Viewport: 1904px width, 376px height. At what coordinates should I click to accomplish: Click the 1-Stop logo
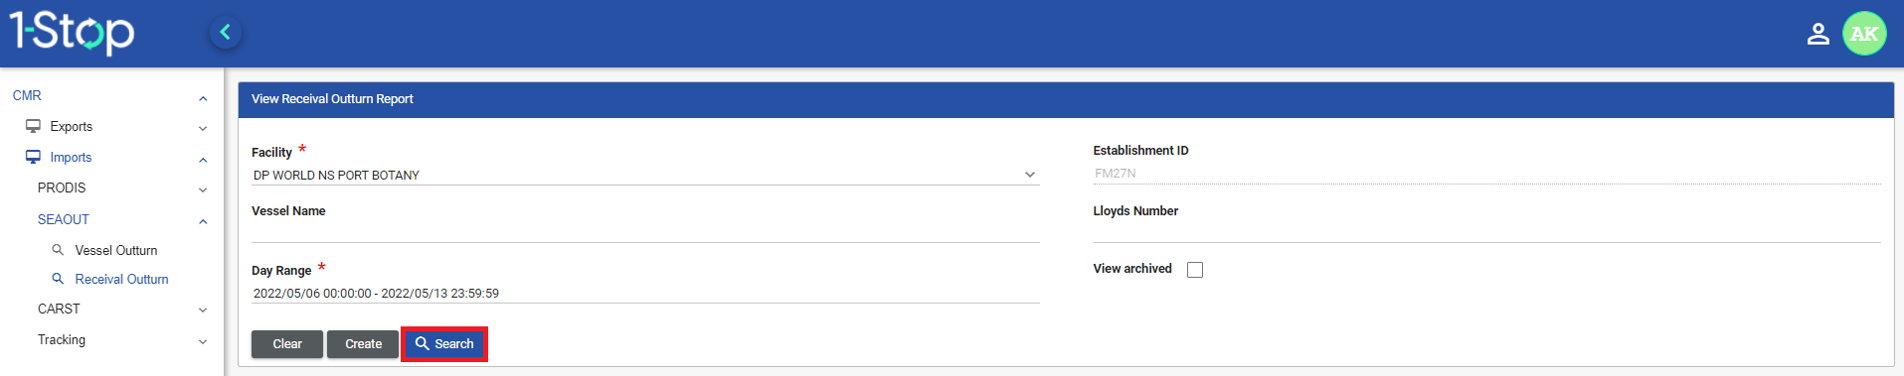(72, 33)
